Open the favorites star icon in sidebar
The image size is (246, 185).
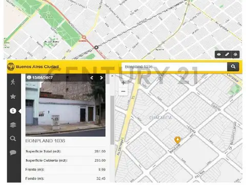pos(13,97)
